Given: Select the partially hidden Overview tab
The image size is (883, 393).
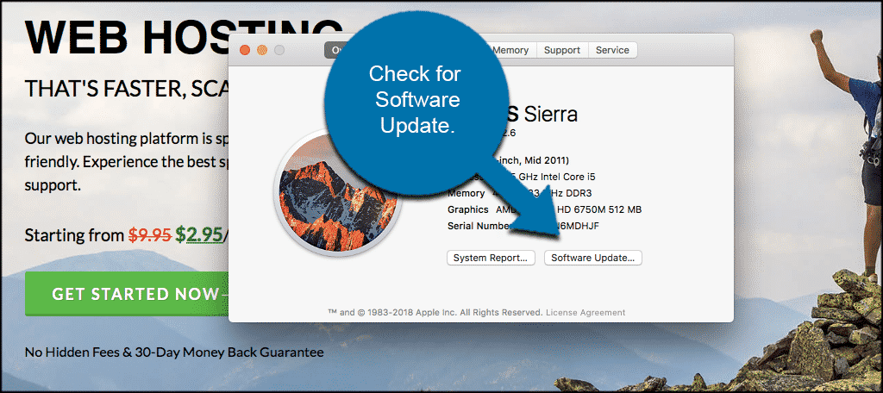Looking at the screenshot, I should click(x=336, y=50).
